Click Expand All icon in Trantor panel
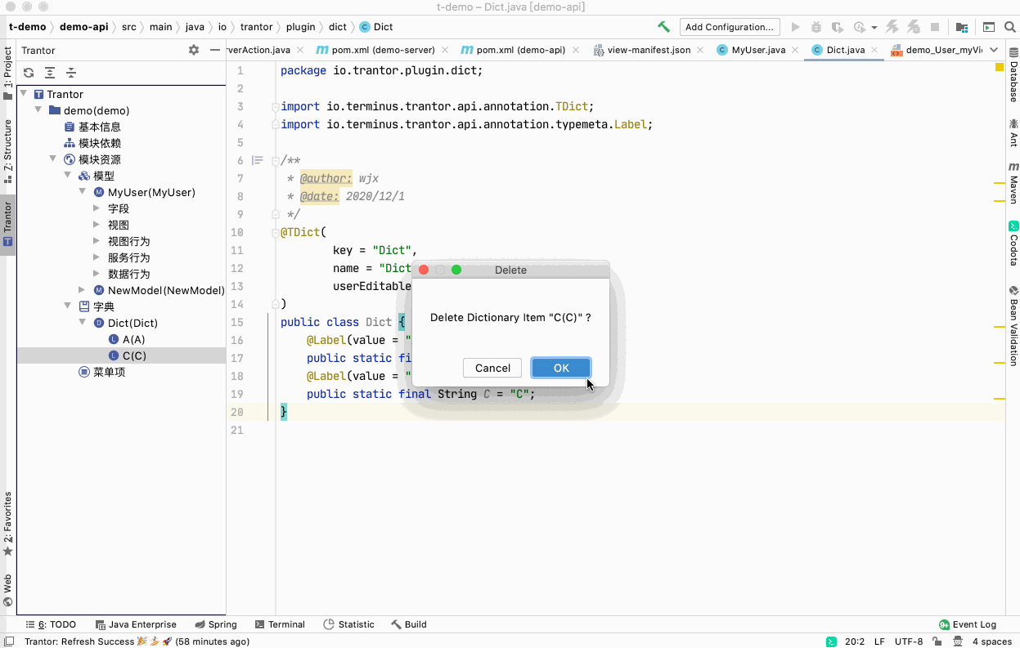 pos(50,73)
